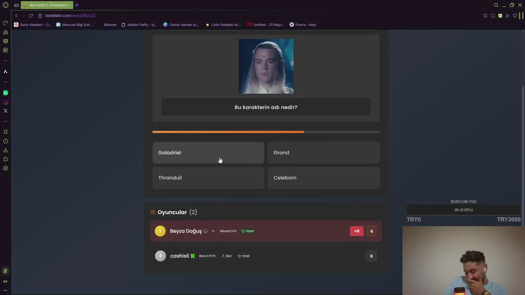Open the Adobe Firefly bookmark

click(x=139, y=25)
